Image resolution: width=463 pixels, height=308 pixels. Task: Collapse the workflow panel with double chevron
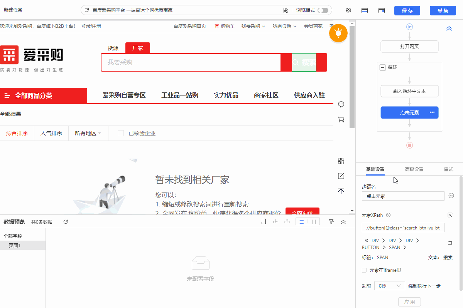pos(449,28)
